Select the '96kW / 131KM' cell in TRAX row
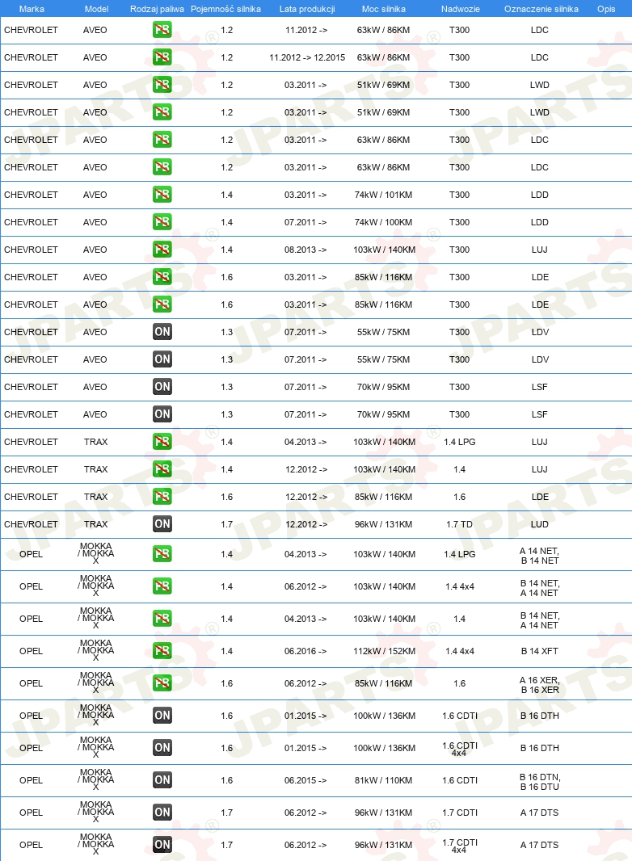 click(x=384, y=524)
